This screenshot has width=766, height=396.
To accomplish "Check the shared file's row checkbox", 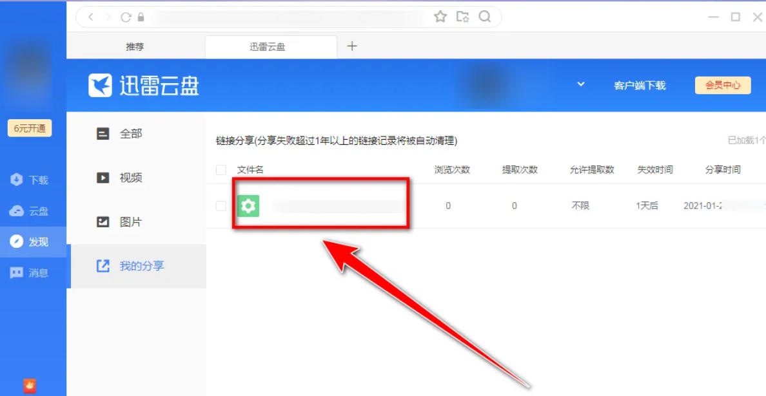I will (x=220, y=205).
